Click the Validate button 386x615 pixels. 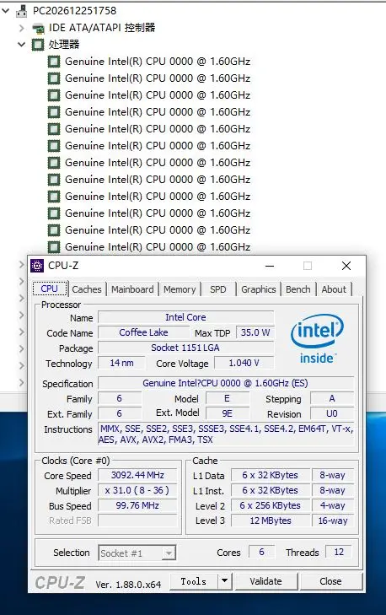[265, 581]
